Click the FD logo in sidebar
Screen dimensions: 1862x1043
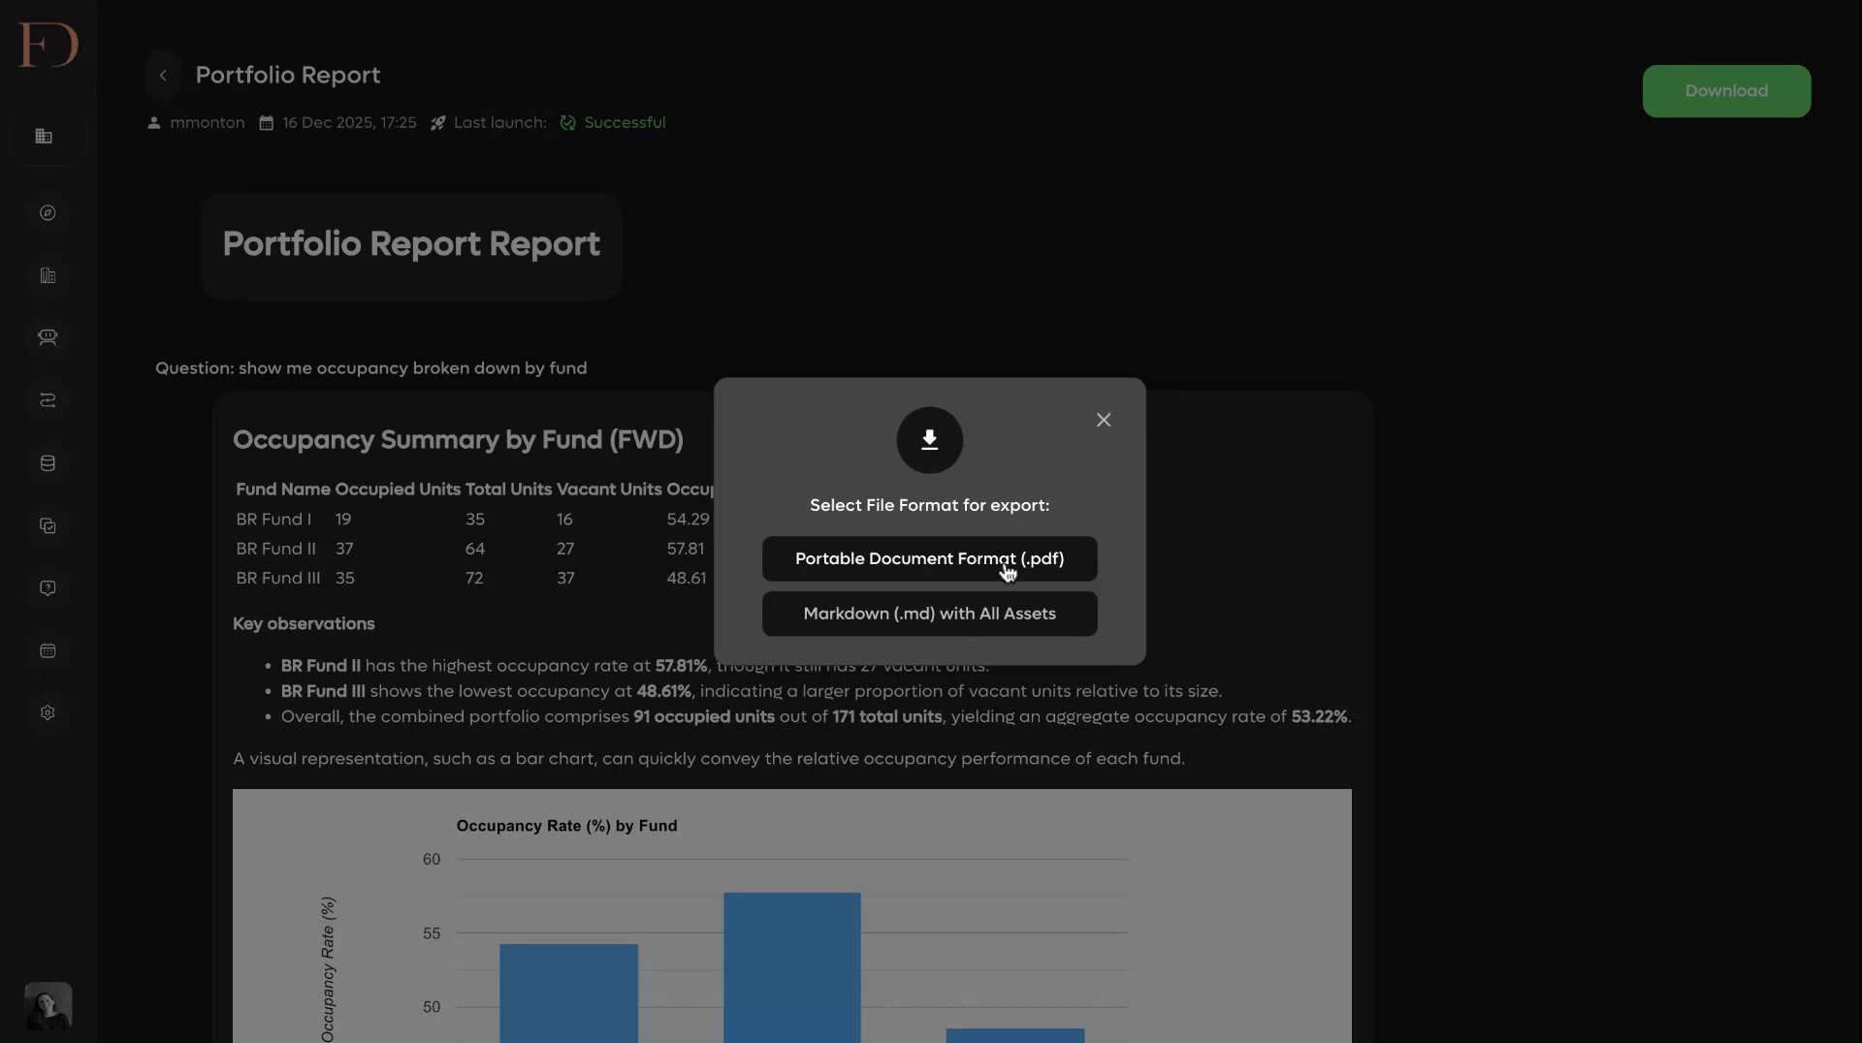48,45
